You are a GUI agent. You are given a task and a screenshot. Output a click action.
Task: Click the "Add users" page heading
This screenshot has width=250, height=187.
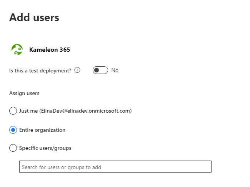[x=34, y=17]
